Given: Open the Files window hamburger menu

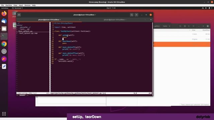Looking at the screenshot, I should (x=193, y=26).
